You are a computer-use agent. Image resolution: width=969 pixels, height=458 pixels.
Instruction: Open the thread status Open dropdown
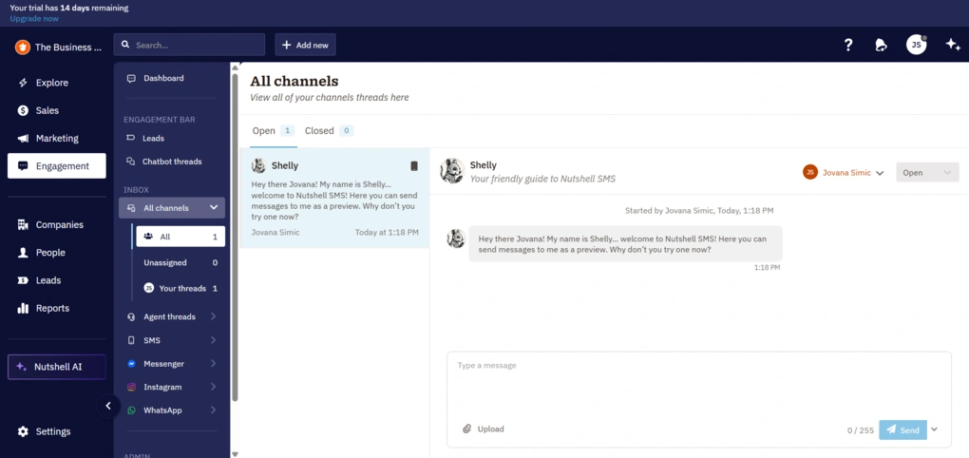tap(926, 173)
